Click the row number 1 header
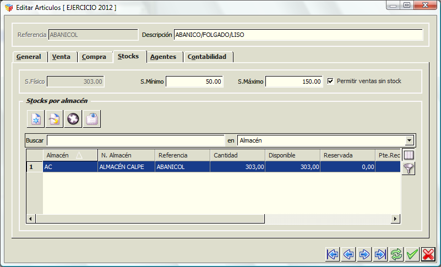The image size is (441, 267). 35,167
